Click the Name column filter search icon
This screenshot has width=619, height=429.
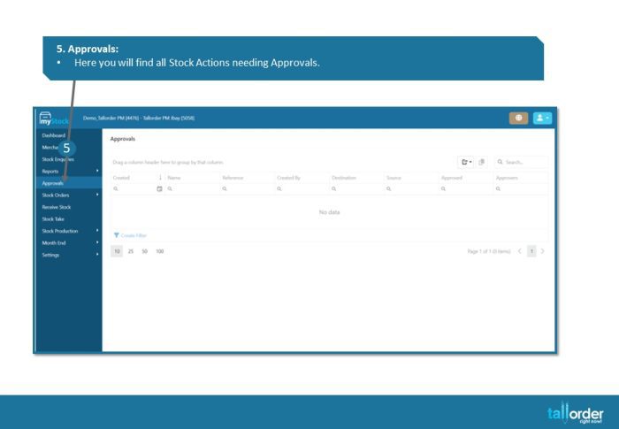tap(170, 188)
